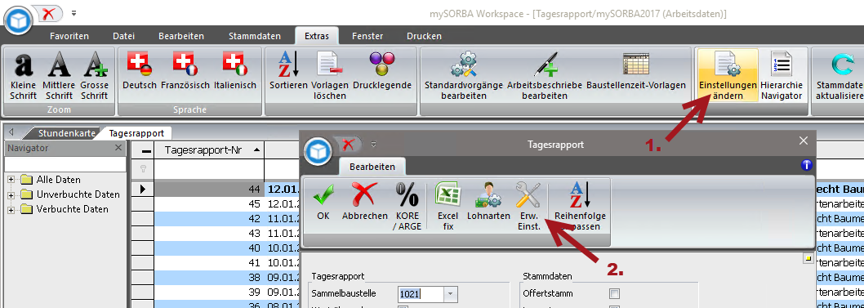The height and width of the screenshot is (308, 864).
Task: Open the Stammdaten ribbon tab
Action: point(255,37)
